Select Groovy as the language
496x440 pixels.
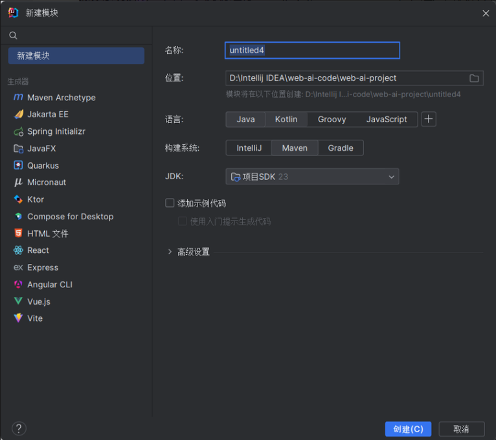332,119
